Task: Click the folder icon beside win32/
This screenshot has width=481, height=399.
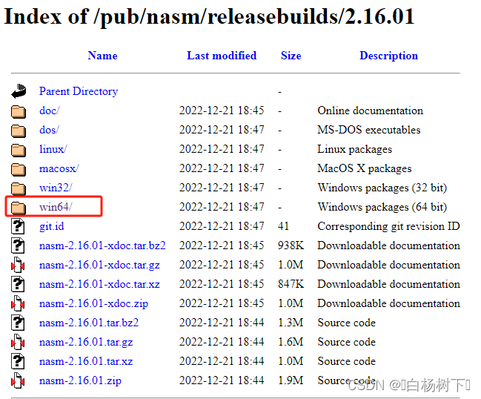Action: pos(19,189)
